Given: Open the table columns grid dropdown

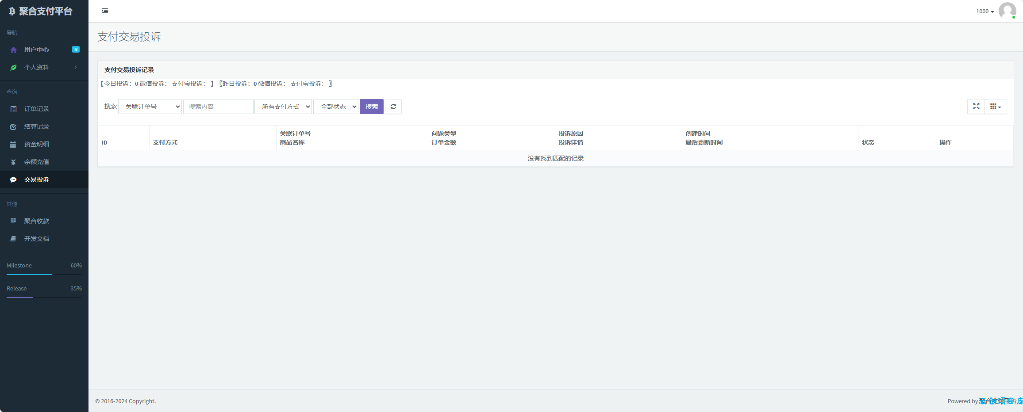Looking at the screenshot, I should point(996,107).
